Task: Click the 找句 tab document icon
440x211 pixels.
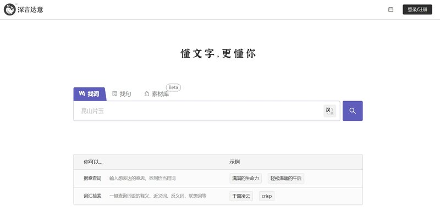Action: click(114, 94)
